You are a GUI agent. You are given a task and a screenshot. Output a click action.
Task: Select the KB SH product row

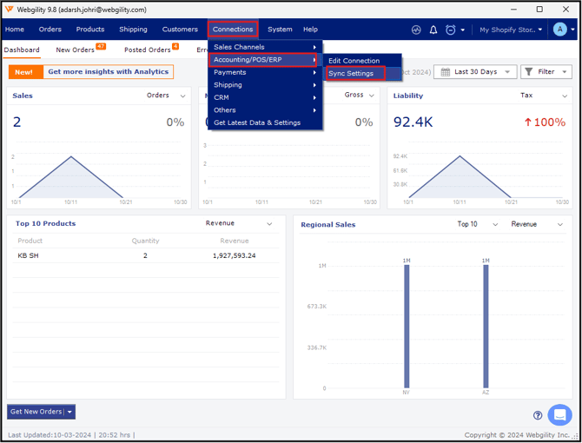[x=145, y=256]
